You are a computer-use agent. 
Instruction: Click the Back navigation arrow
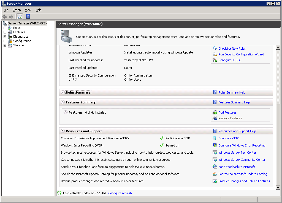tap(5, 16)
